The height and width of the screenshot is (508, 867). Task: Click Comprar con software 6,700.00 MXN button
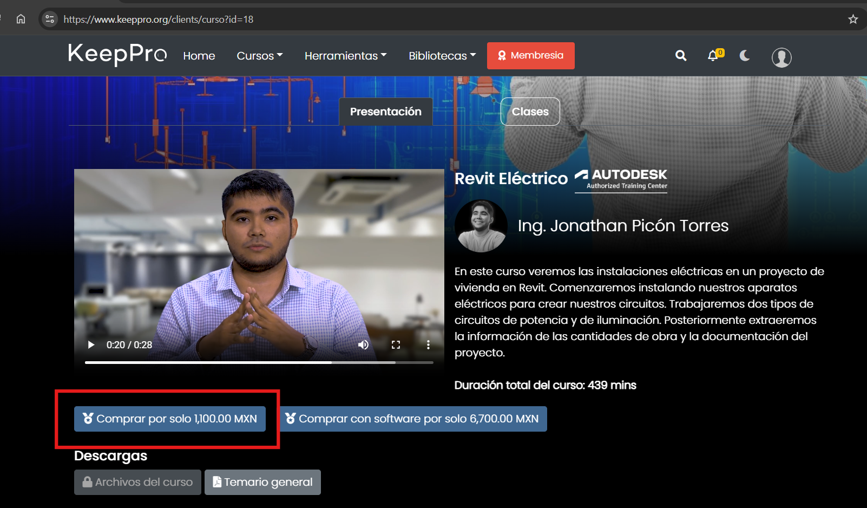pyautogui.click(x=413, y=419)
